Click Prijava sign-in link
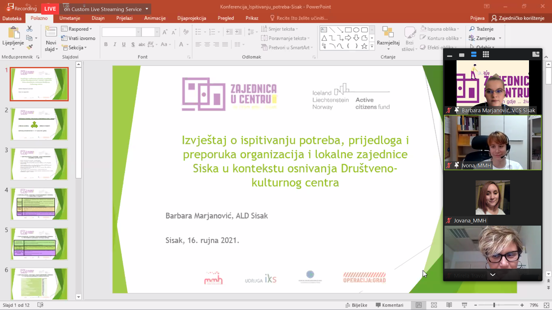 [477, 18]
